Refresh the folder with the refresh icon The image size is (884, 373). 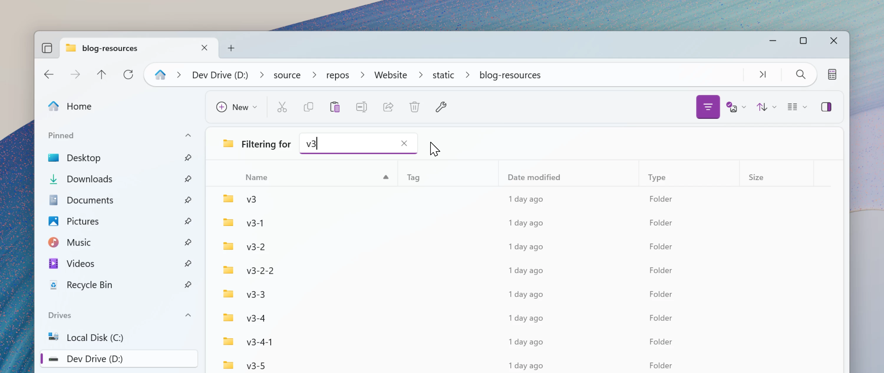[128, 74]
